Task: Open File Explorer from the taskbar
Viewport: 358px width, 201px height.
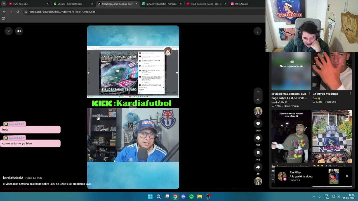Action: (x=200, y=197)
